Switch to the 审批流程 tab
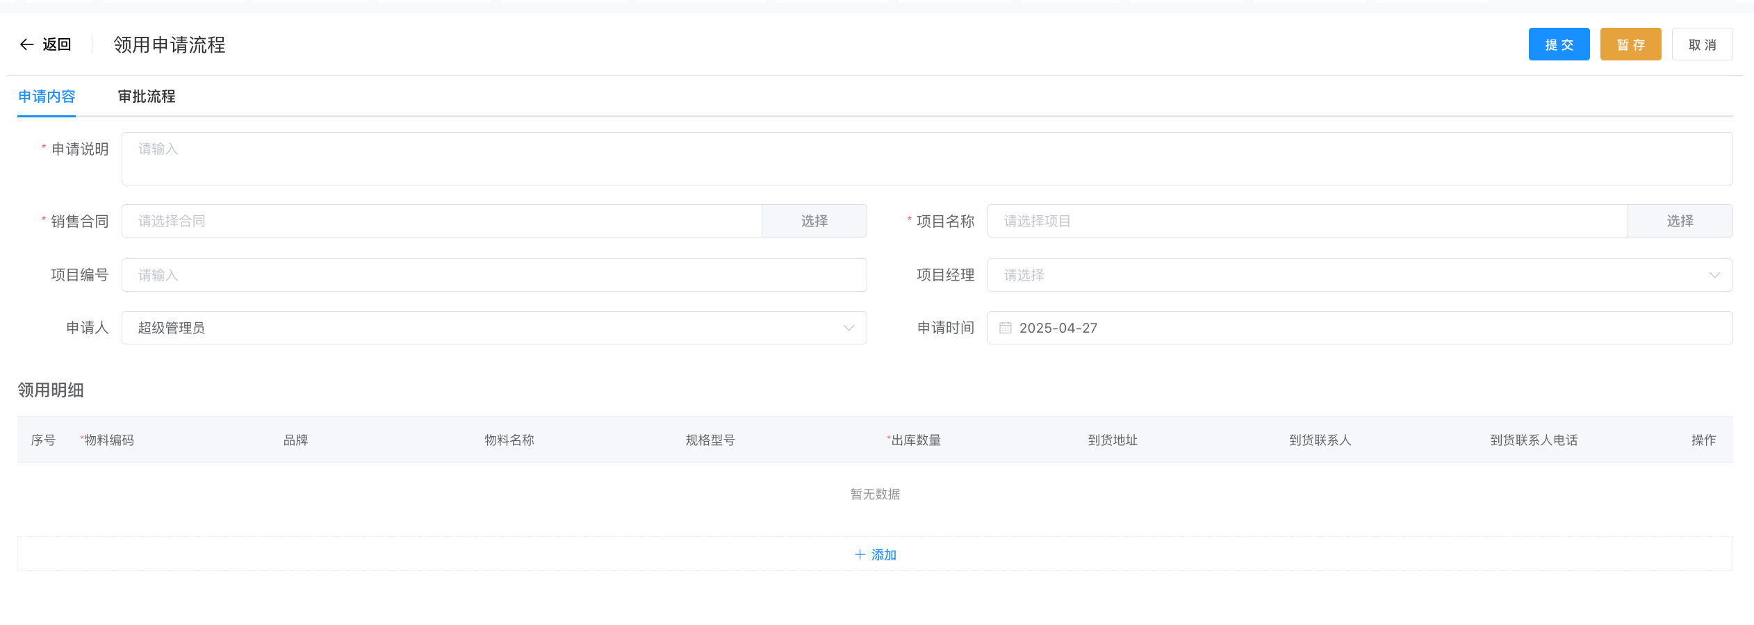Image resolution: width=1754 pixels, height=625 pixels. [x=147, y=97]
